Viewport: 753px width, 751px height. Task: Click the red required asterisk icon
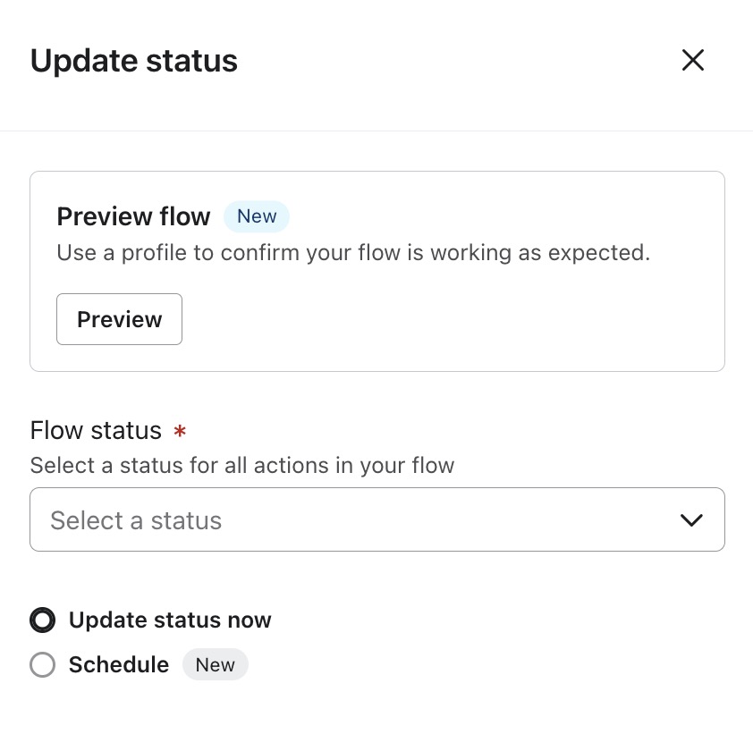click(181, 432)
